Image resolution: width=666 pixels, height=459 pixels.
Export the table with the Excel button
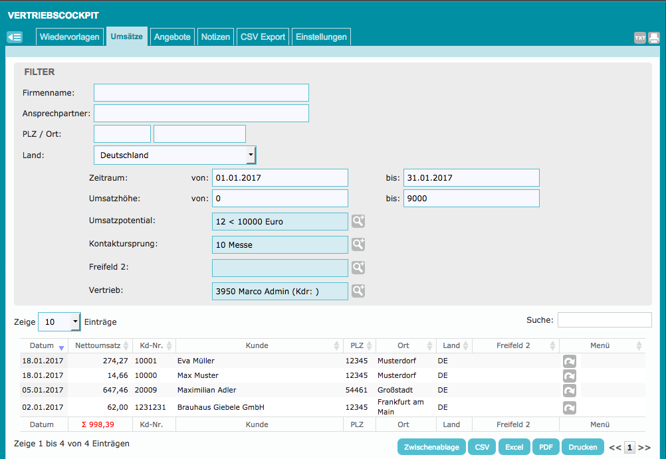pyautogui.click(x=514, y=447)
